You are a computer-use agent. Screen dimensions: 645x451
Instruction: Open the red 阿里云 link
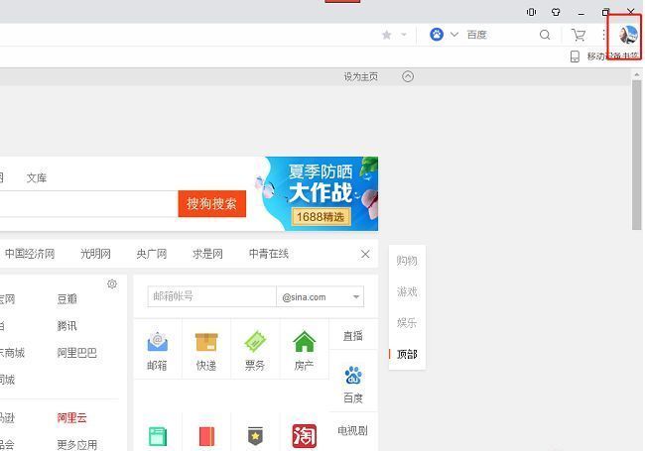72,417
